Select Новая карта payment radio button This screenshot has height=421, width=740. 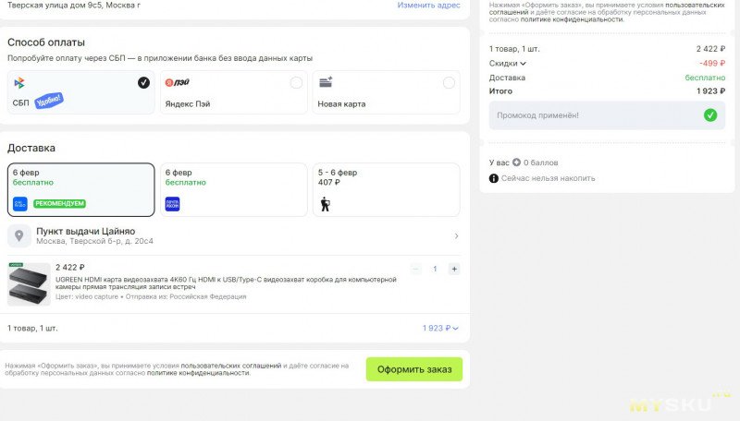449,82
